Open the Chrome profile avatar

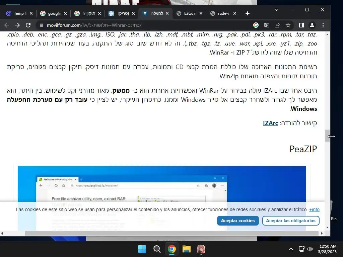312,25
